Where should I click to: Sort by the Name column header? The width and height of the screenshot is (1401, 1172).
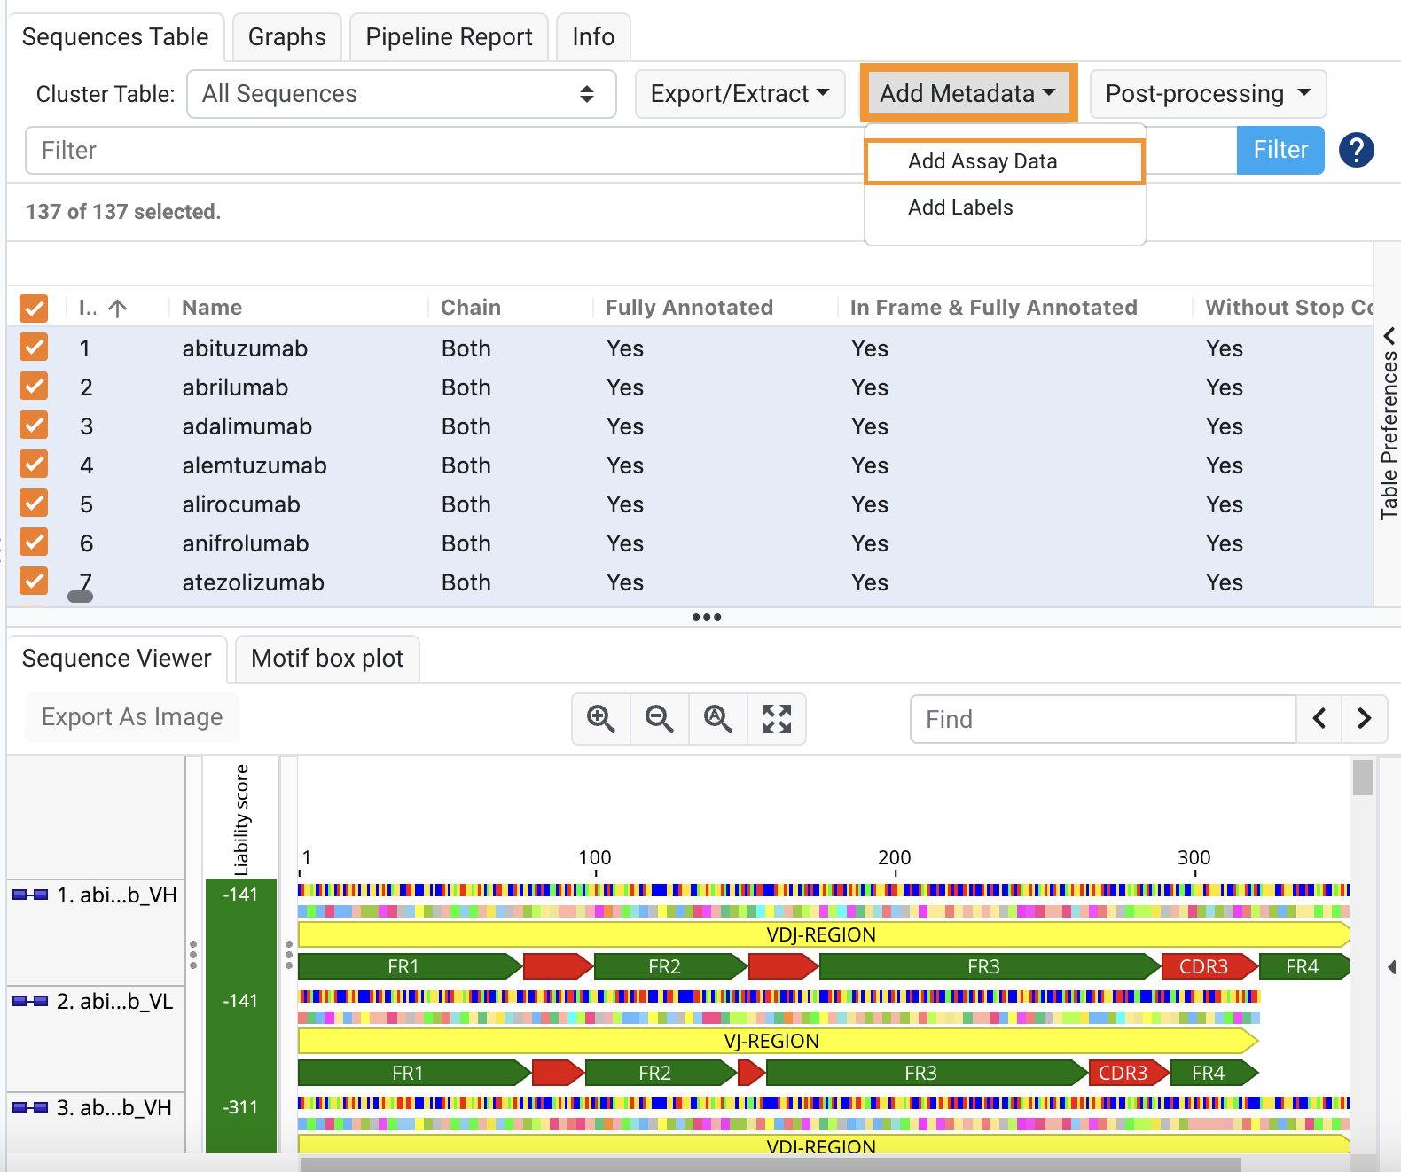coord(212,308)
